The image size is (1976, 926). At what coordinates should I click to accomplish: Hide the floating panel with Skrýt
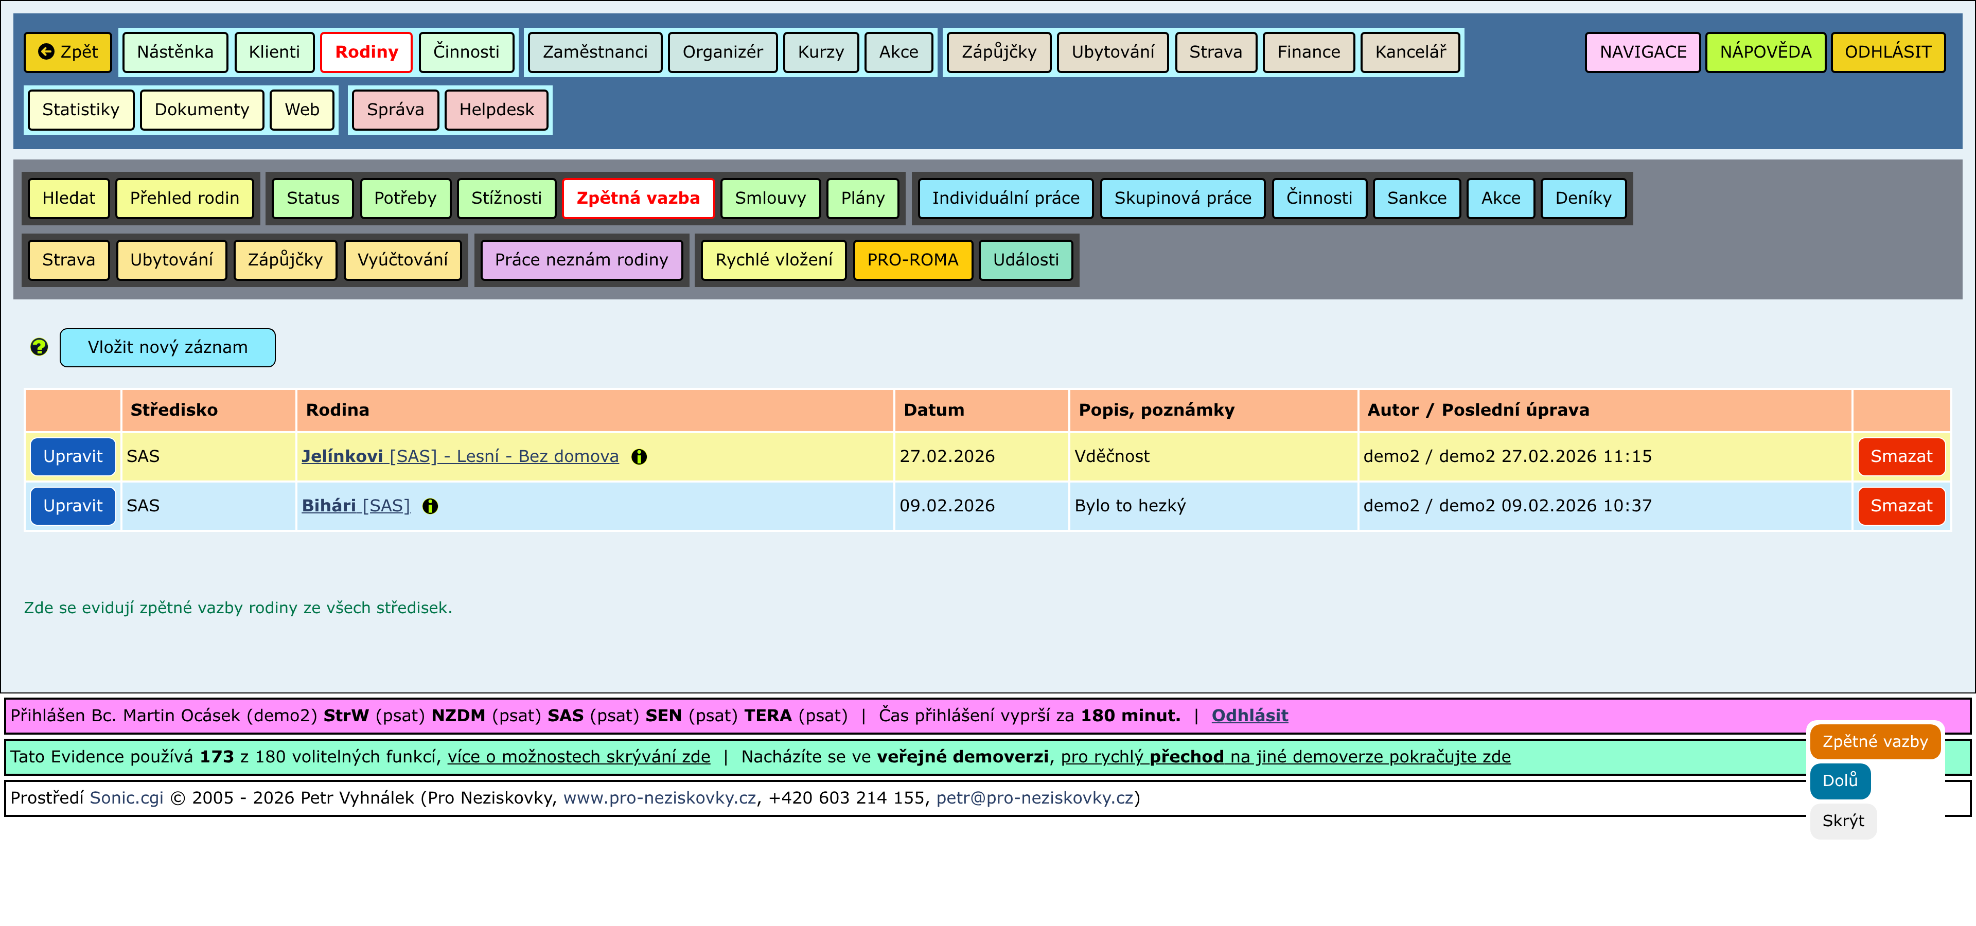coord(1843,821)
